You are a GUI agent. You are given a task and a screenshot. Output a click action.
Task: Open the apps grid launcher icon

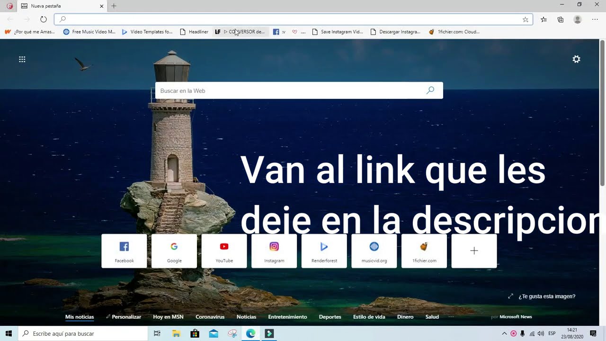pos(22,59)
